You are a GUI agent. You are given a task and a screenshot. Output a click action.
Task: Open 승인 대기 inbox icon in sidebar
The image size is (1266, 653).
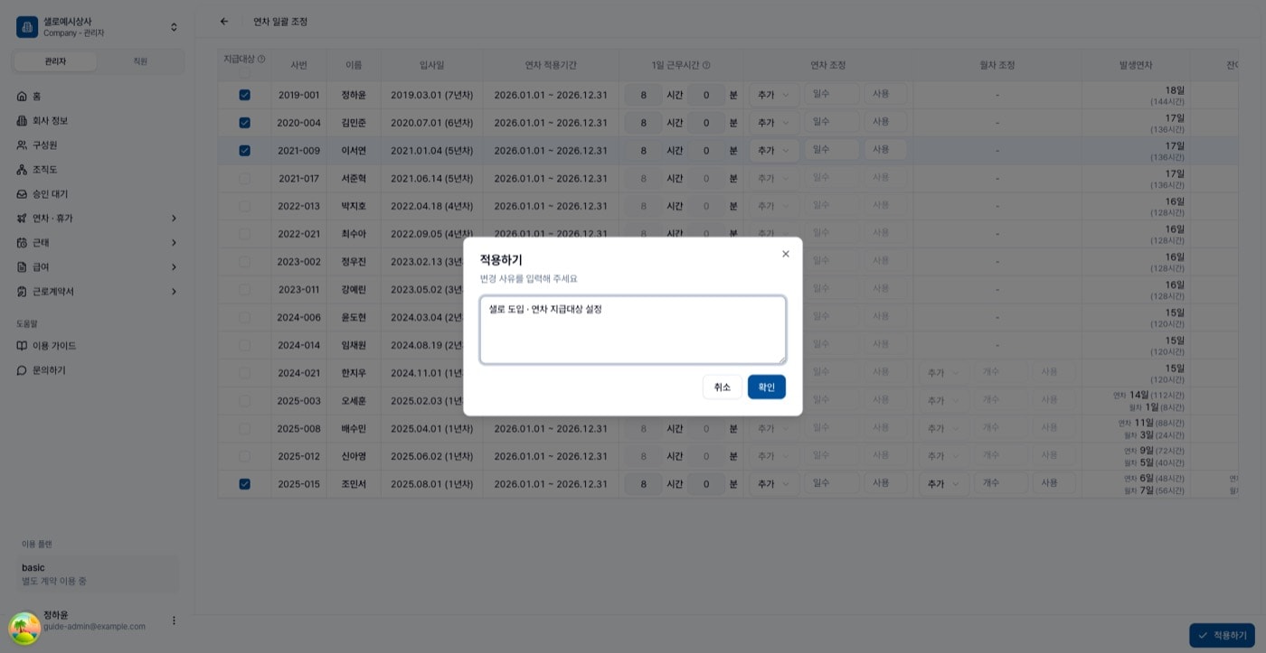[x=23, y=193]
